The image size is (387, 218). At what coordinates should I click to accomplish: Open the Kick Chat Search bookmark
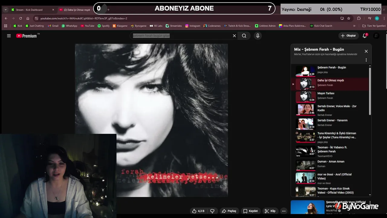click(321, 26)
